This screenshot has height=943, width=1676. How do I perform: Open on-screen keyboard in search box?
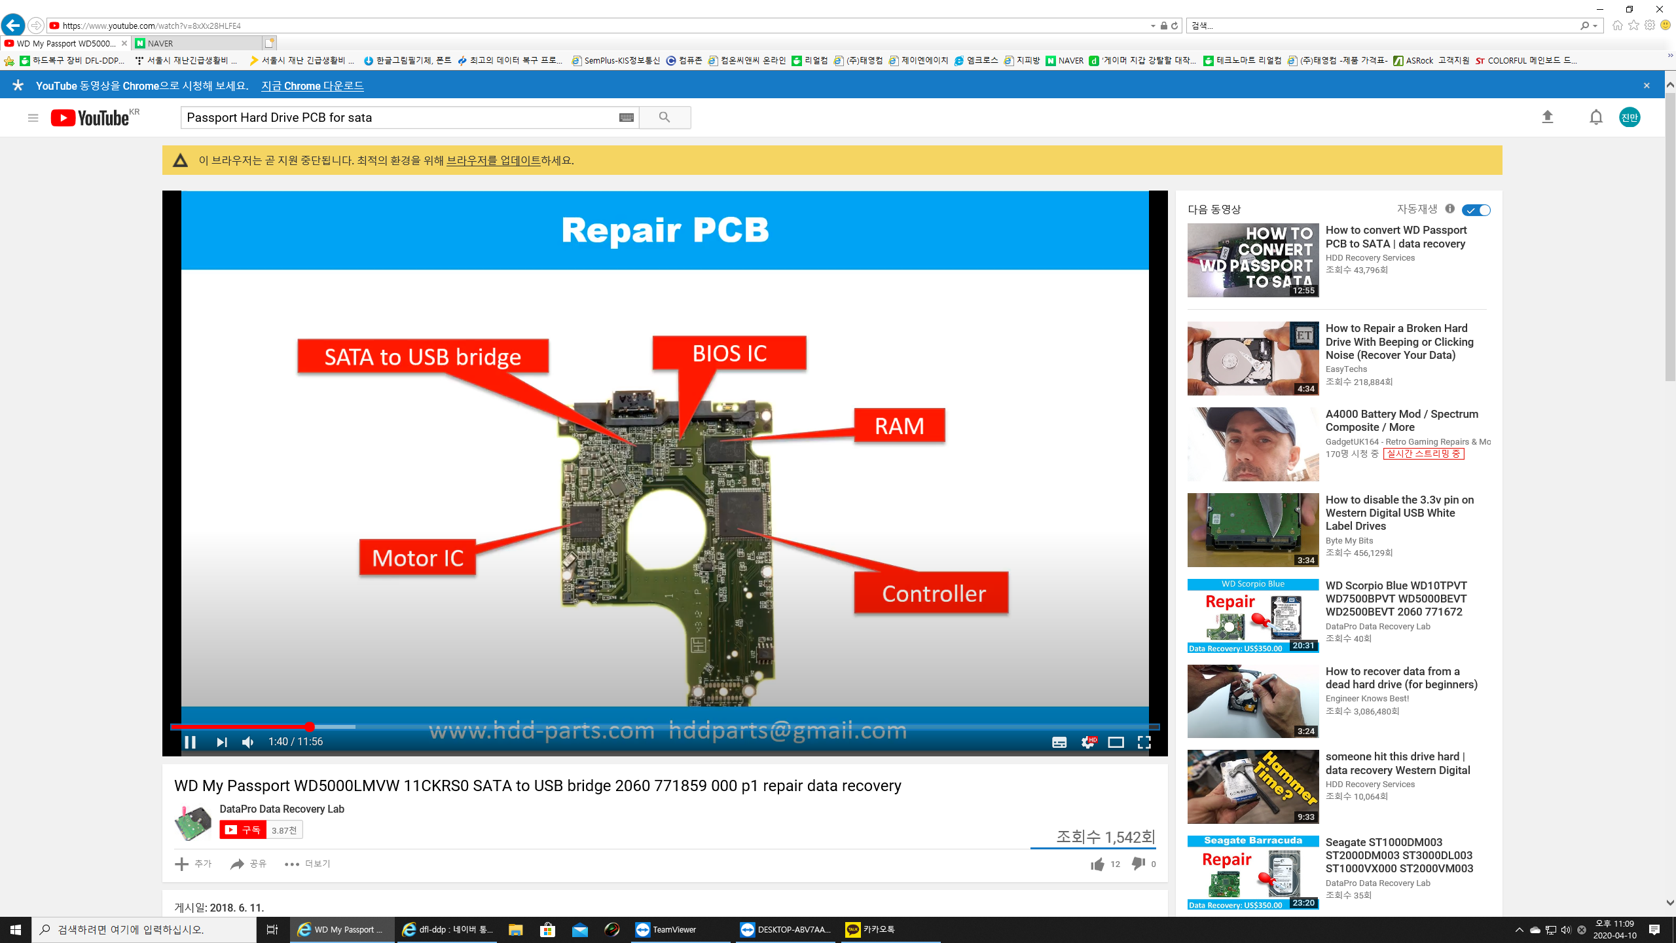[x=627, y=118]
